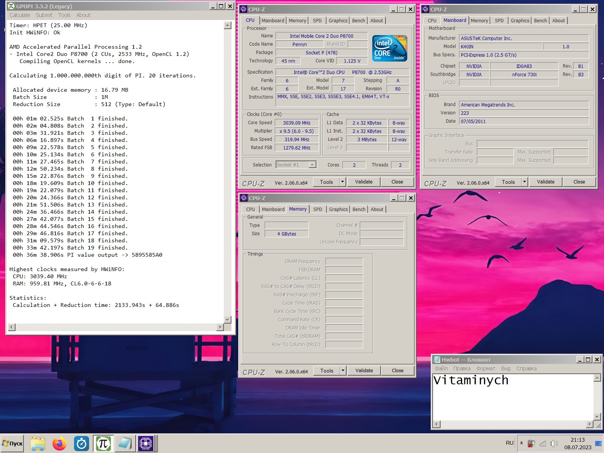This screenshot has height=453, width=604.
Task: Switch to Mainboard tab in top-left CPU-Z
Action: 273,21
